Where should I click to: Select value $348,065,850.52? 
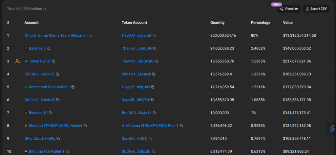[297, 48]
